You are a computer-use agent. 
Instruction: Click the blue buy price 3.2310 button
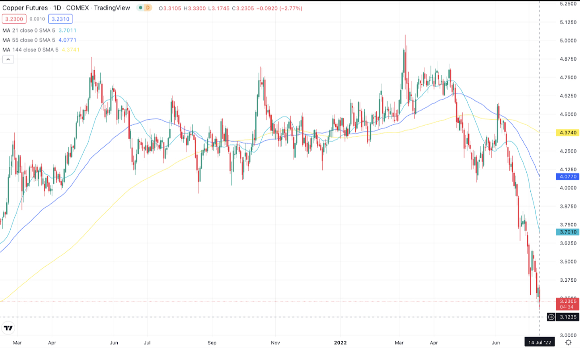tap(60, 19)
